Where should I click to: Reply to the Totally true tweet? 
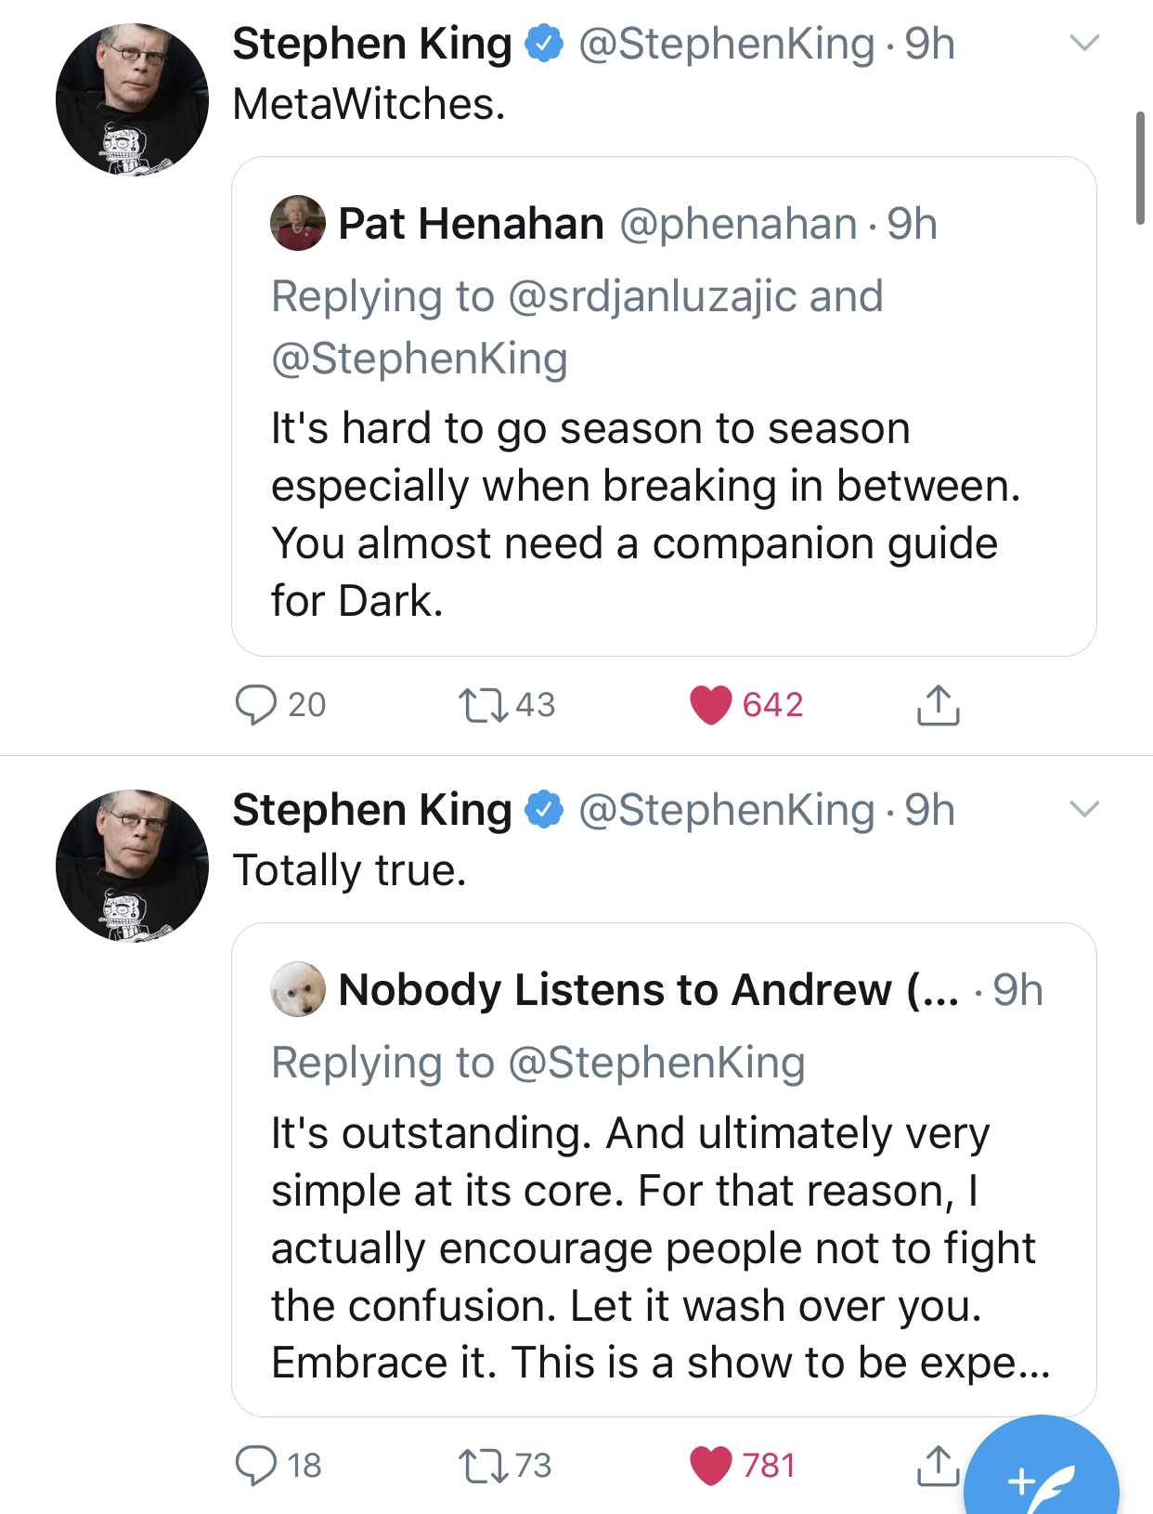click(277, 1465)
